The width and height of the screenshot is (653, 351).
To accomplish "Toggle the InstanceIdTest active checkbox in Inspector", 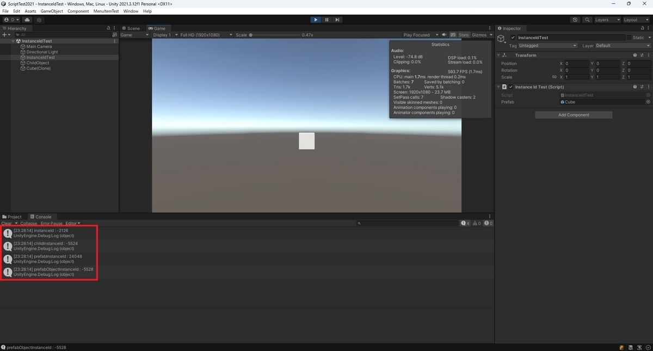I will (512, 37).
